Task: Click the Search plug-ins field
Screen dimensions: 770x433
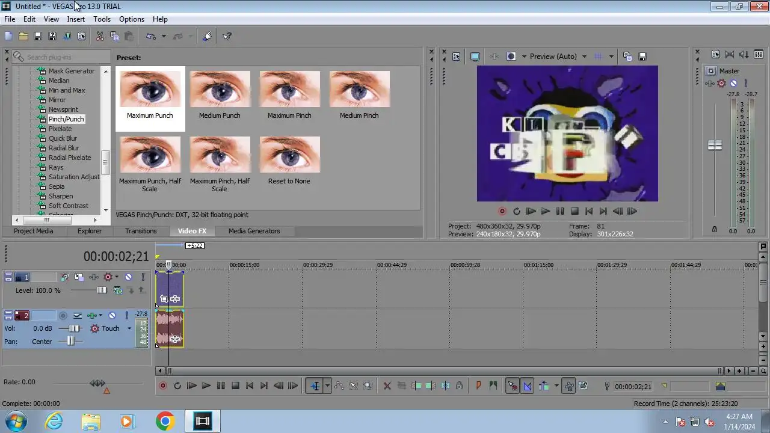Action: coord(60,57)
